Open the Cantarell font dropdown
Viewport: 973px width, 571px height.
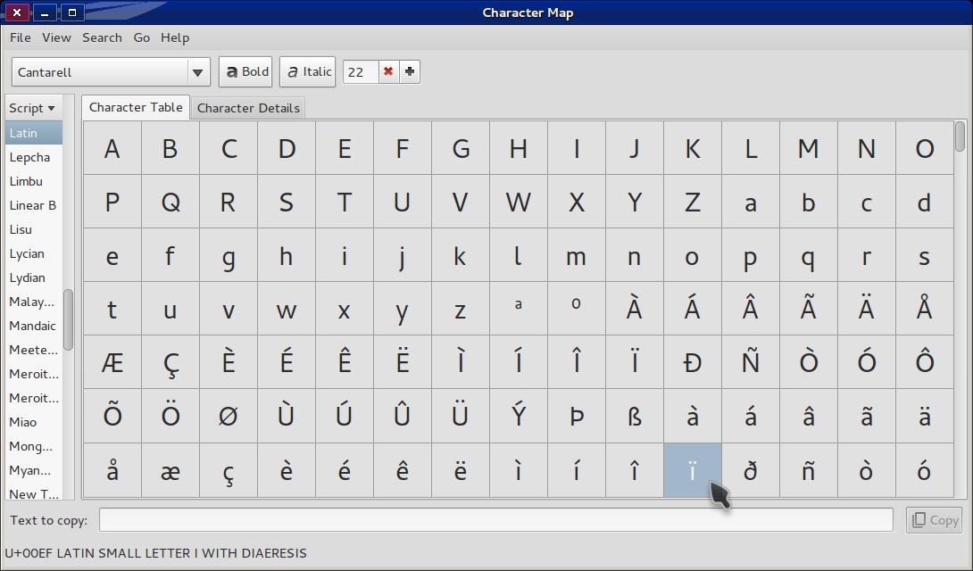click(111, 72)
